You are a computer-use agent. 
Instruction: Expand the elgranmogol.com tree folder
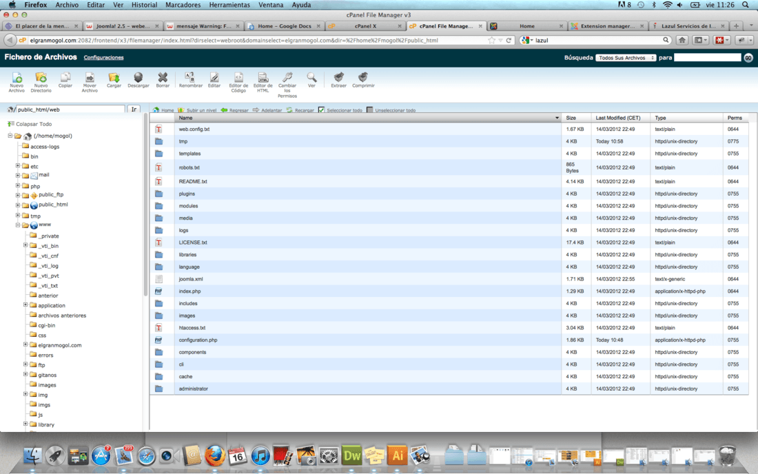(x=25, y=344)
